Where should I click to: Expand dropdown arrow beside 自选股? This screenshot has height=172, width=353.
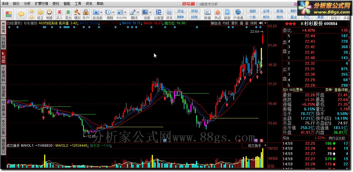pos(101,12)
